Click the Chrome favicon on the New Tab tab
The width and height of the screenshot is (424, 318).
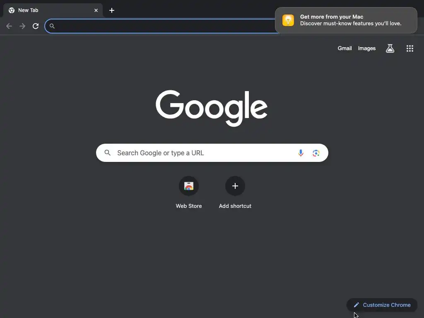12,10
